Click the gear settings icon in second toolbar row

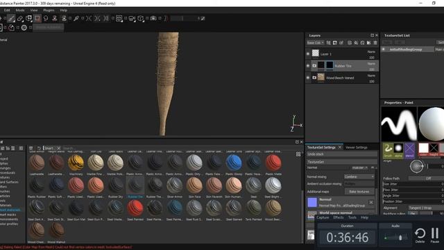tap(24, 28)
